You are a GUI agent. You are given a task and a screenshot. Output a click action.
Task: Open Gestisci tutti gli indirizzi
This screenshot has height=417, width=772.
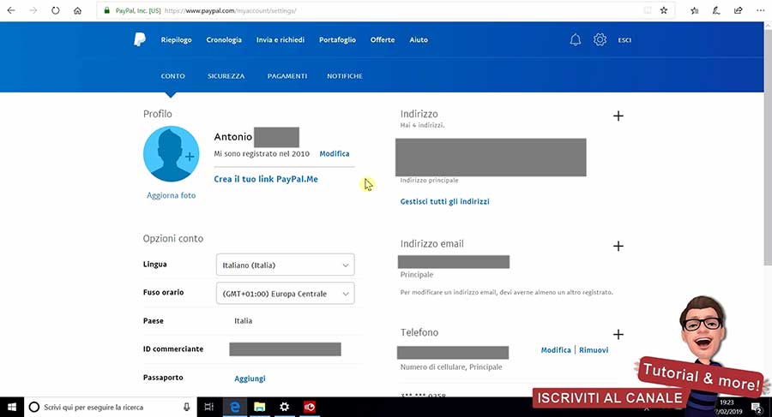point(444,201)
